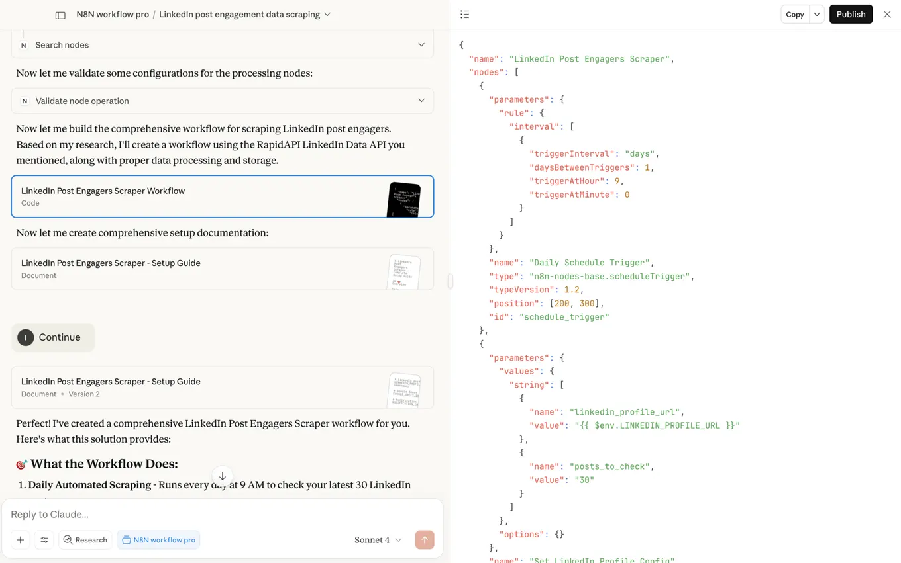Open LinkedIn Post Engagers Scraper Workflow artifact
Viewport: 901px width, 563px height.
(223, 196)
